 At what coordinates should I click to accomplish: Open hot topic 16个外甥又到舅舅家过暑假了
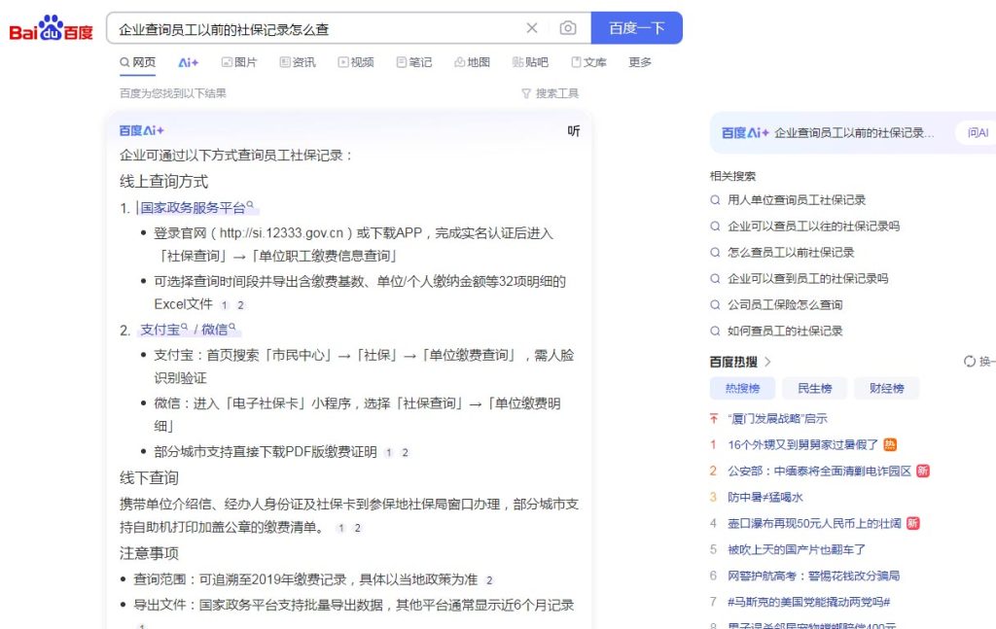click(x=802, y=445)
